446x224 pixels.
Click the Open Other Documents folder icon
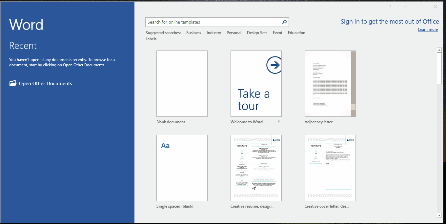click(x=13, y=83)
